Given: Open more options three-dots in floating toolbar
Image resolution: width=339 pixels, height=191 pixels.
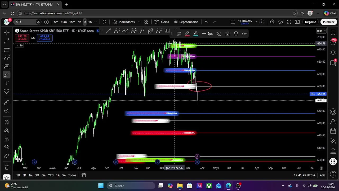Looking at the screenshot, I should click(x=244, y=34).
